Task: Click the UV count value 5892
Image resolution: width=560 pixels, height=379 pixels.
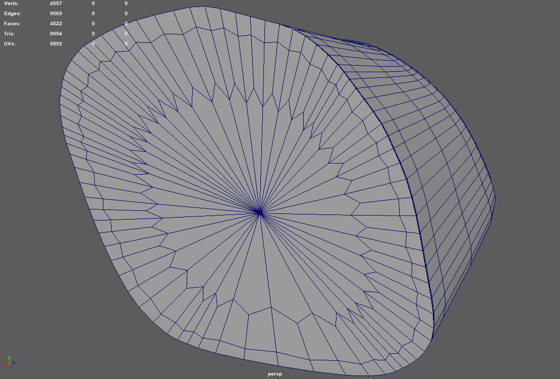Action: pyautogui.click(x=55, y=44)
